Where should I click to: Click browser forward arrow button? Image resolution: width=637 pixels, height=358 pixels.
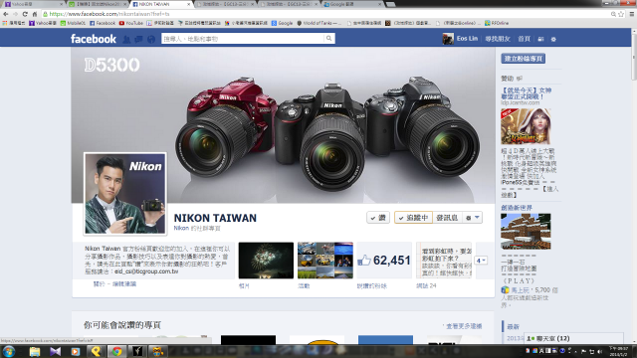point(16,14)
